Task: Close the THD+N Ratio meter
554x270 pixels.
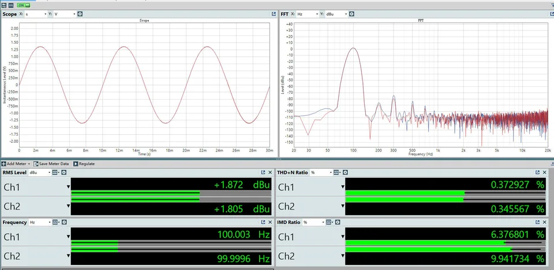Action: tap(545, 172)
